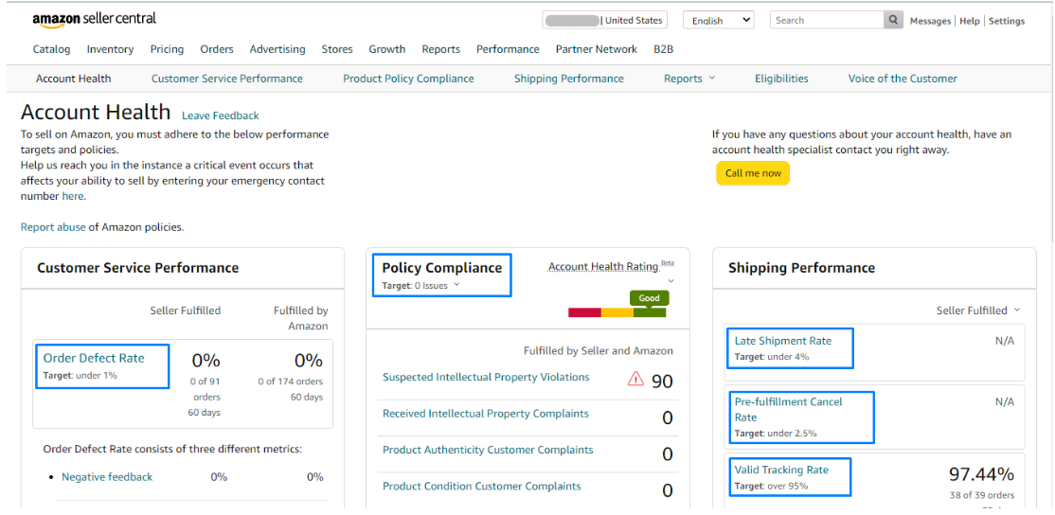The image size is (1055, 515).
Task: Switch to Customer Service Performance tab
Action: pos(226,79)
